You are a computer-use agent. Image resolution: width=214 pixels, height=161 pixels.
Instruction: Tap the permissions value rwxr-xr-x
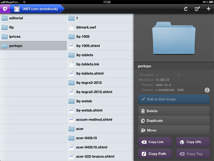click(x=163, y=85)
